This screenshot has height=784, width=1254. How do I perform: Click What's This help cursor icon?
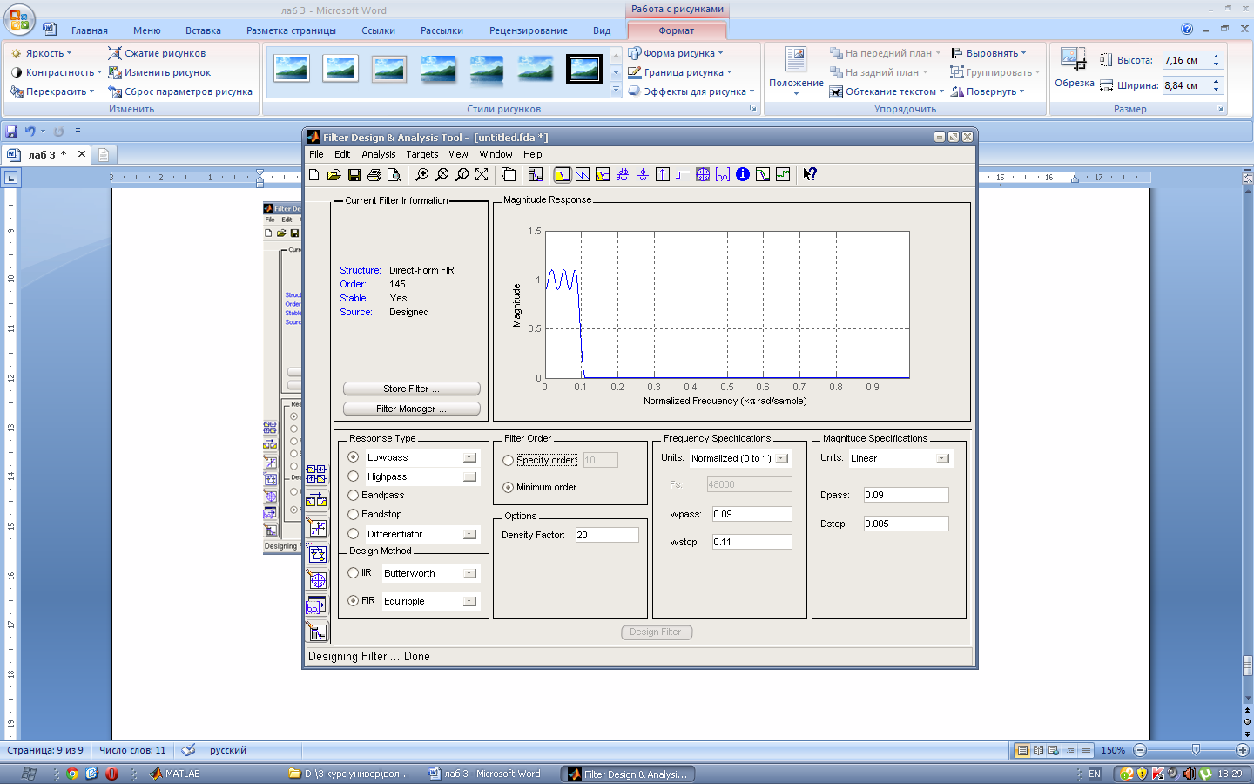[810, 174]
